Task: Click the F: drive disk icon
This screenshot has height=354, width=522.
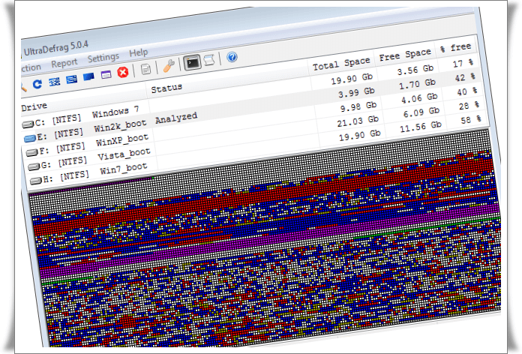Action: (32, 152)
